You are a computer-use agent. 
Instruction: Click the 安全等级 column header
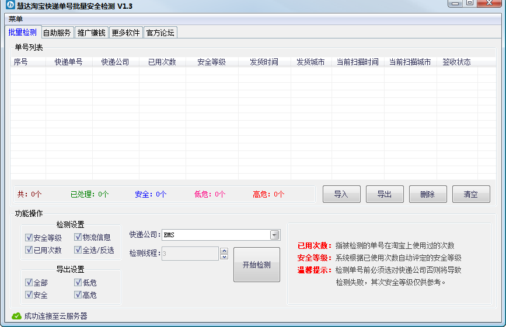(211, 62)
